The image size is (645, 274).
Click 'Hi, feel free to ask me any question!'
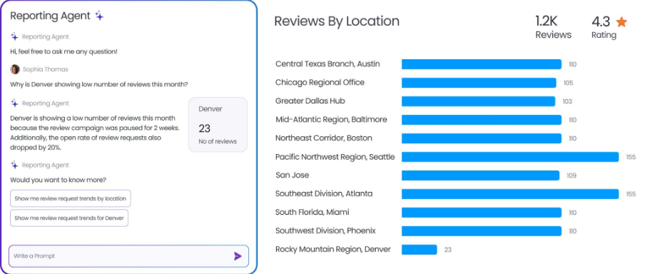[64, 51]
